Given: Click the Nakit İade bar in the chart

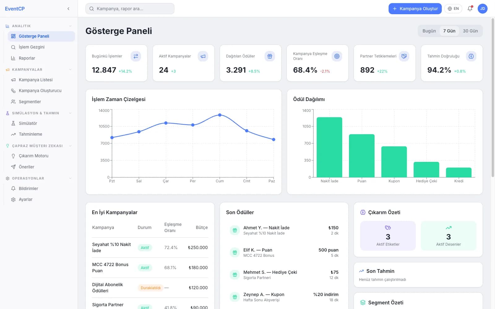Looking at the screenshot, I should 329,147.
